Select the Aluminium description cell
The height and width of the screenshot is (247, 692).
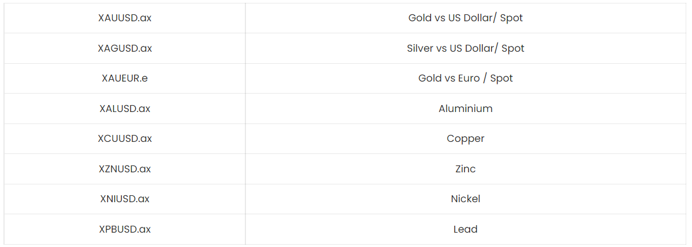click(x=466, y=109)
